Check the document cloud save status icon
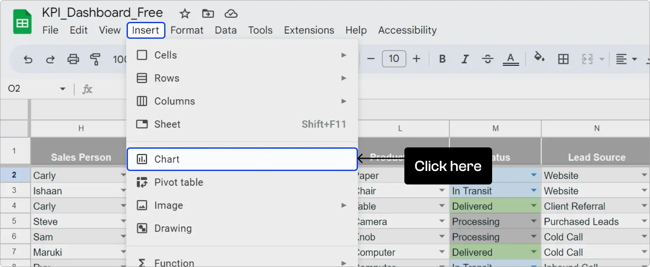 click(x=231, y=13)
